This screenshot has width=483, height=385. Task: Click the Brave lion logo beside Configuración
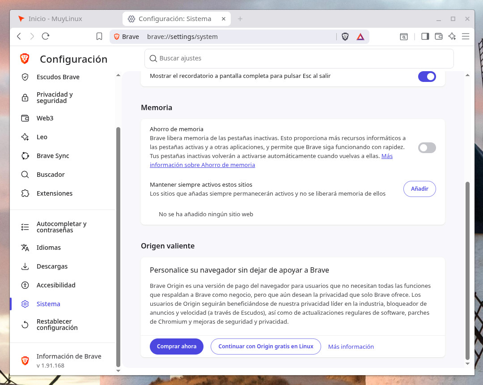click(x=25, y=59)
